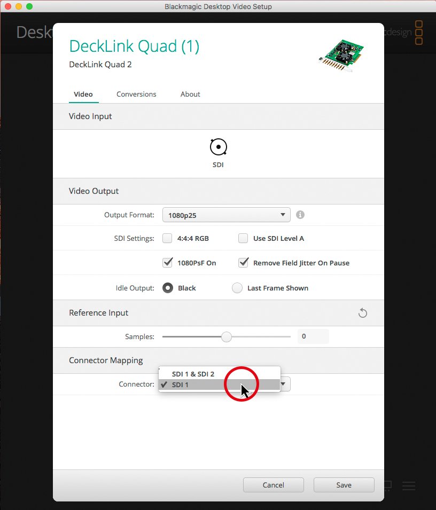Image resolution: width=436 pixels, height=510 pixels.
Task: Enable the 4:4:4 RGB checkbox
Action: pyautogui.click(x=167, y=238)
